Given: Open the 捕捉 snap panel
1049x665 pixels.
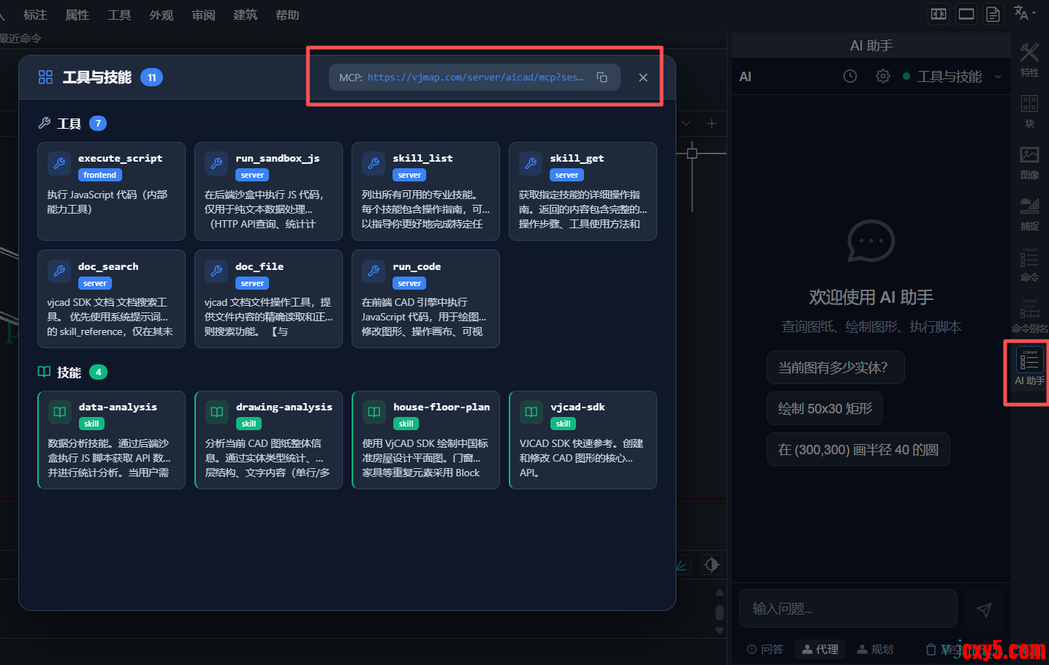Looking at the screenshot, I should click(1029, 213).
